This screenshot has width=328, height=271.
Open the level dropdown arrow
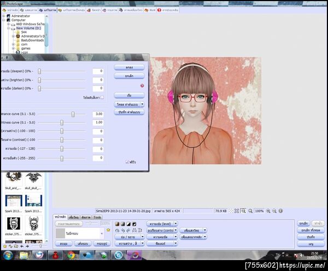[175, 224]
